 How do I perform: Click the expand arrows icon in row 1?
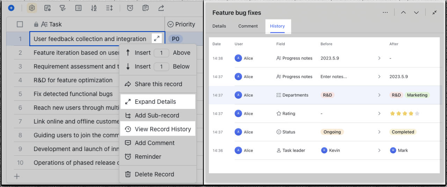pyautogui.click(x=157, y=39)
